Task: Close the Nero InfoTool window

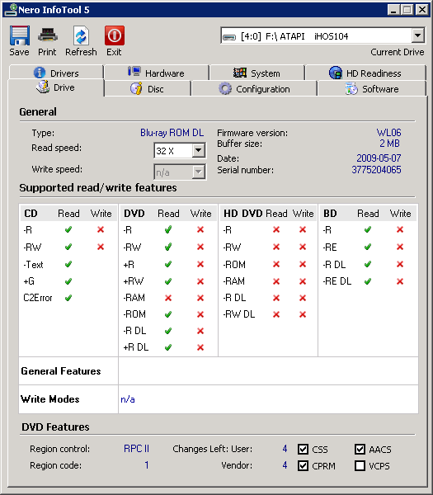Action: tap(422, 10)
